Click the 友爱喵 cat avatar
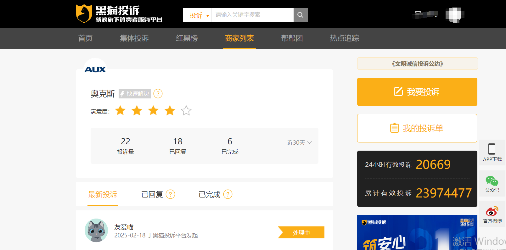506x250 pixels. 96,231
